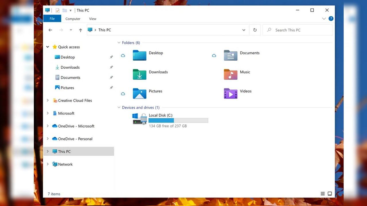The height and width of the screenshot is (206, 367).
Task: Select Desktop in the Quick access list
Action: 68,57
